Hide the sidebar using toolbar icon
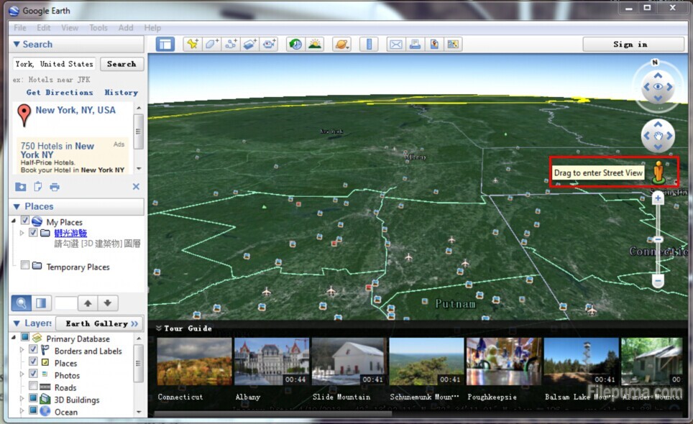 tap(165, 45)
